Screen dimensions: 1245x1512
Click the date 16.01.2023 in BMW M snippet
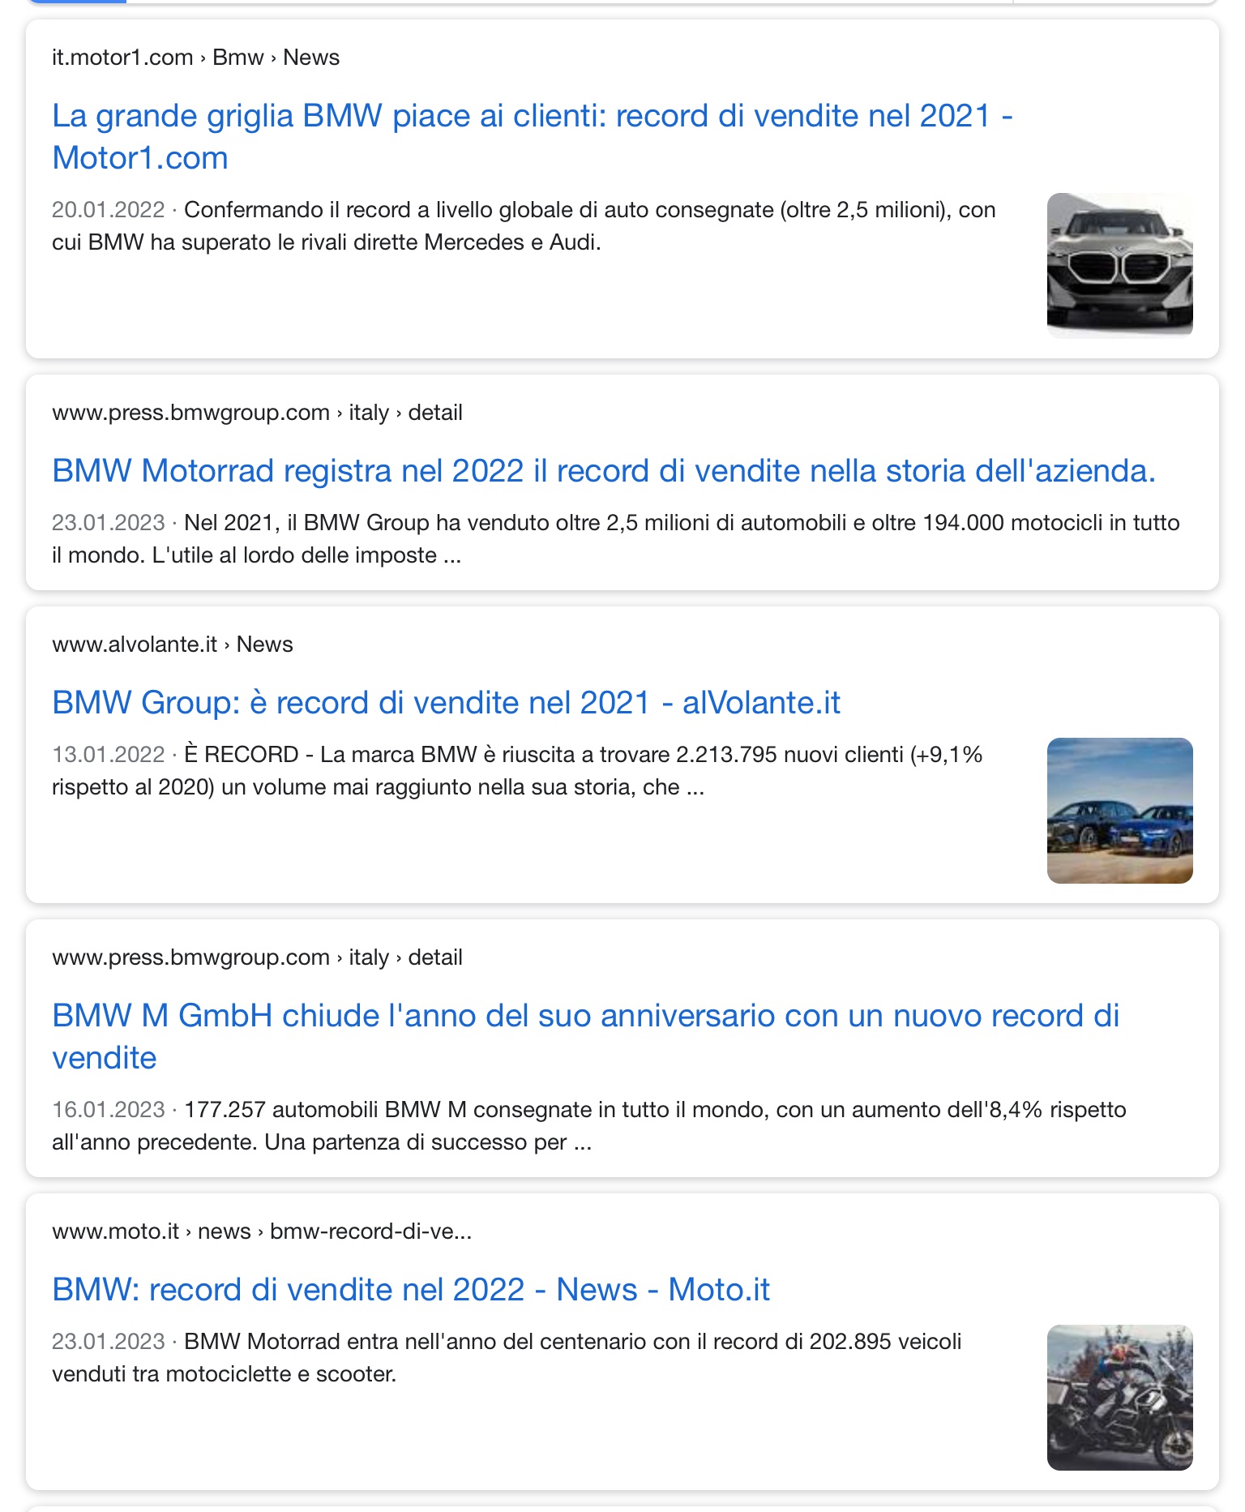(x=109, y=1110)
